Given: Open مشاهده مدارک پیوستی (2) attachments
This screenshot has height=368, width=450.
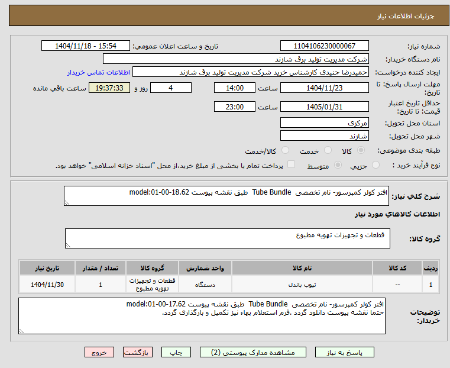Looking at the screenshot, I should (x=253, y=352).
